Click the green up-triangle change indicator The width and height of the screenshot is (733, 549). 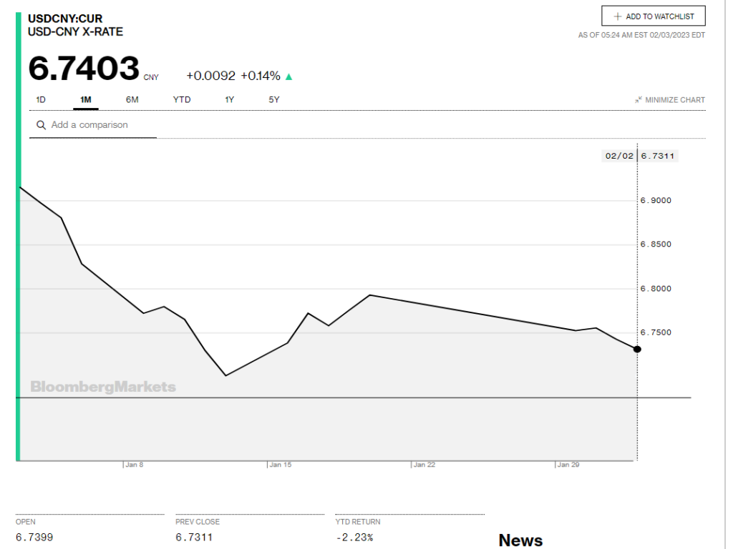[x=289, y=76]
